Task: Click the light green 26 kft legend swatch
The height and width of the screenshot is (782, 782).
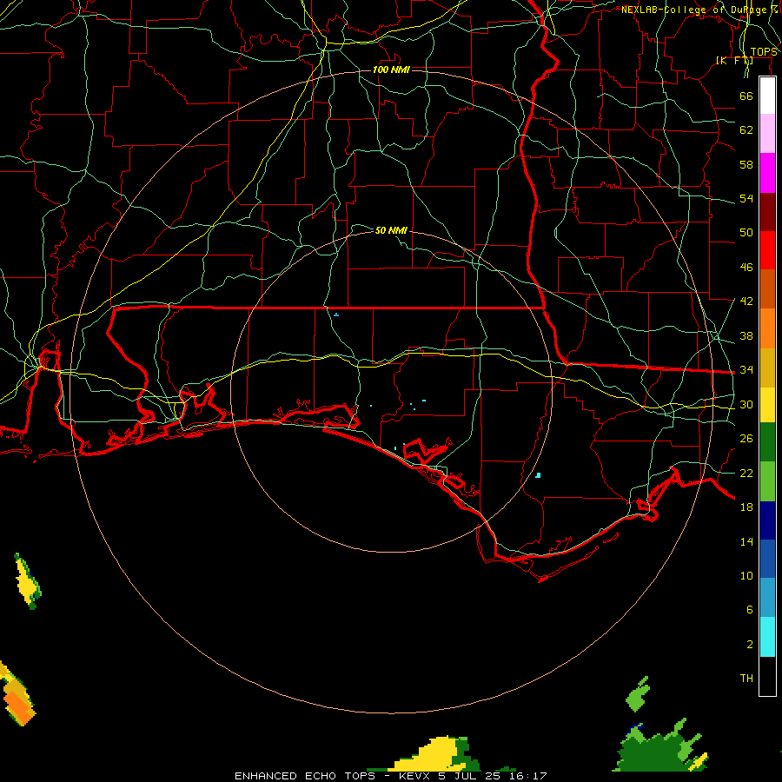Action: pos(767,481)
